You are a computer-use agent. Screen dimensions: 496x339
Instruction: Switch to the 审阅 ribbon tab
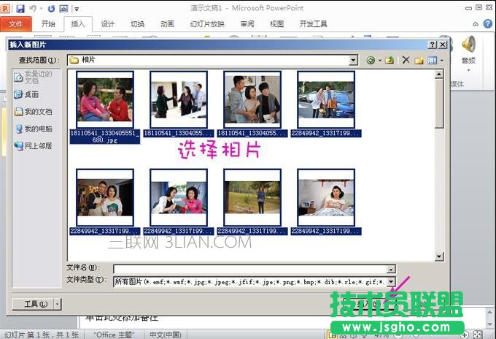(247, 24)
